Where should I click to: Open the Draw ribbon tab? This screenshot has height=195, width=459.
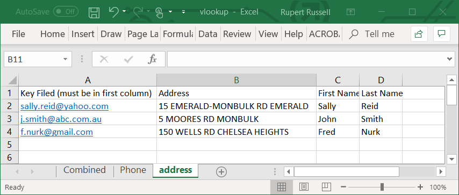[111, 34]
